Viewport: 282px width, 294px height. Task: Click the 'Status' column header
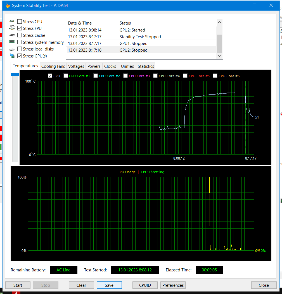[x=167, y=23]
